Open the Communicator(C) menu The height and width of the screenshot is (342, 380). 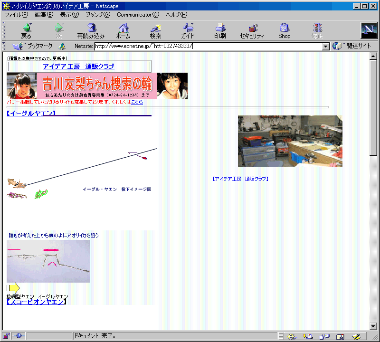[138, 15]
